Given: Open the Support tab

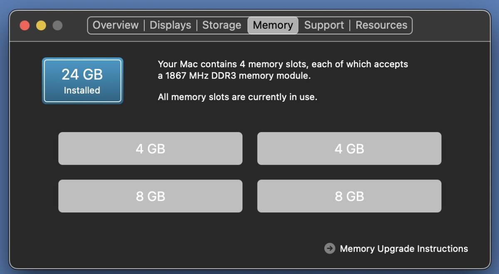Looking at the screenshot, I should pos(324,25).
